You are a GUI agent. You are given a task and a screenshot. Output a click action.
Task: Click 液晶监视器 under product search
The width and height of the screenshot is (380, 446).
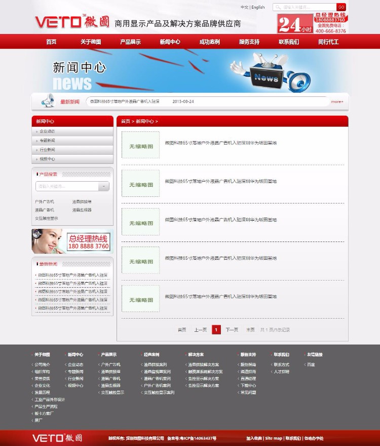pyautogui.click(x=82, y=210)
